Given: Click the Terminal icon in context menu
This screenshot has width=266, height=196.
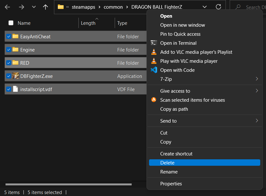Looking at the screenshot, I should [x=154, y=43].
